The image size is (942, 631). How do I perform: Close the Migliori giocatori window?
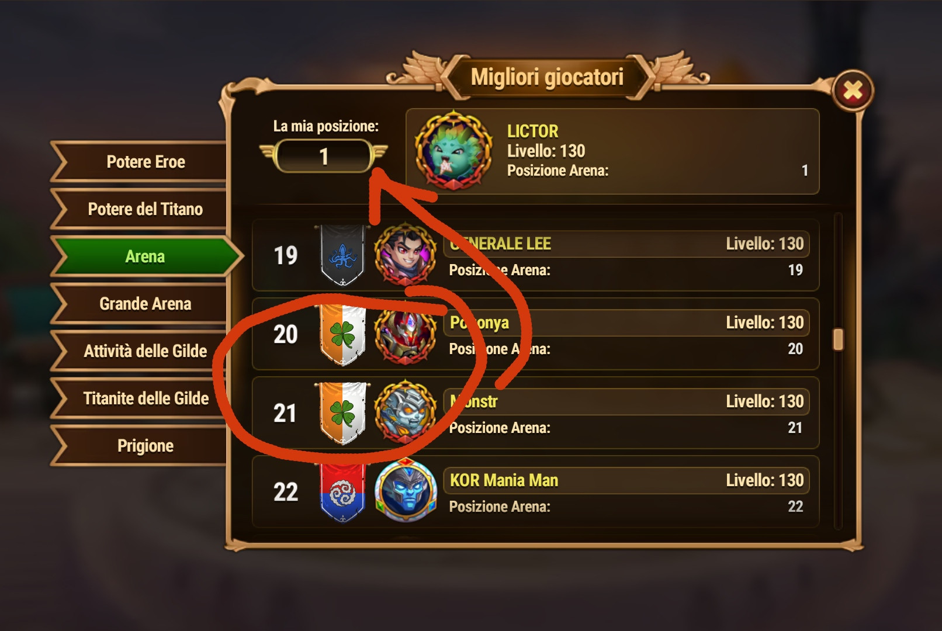click(853, 91)
